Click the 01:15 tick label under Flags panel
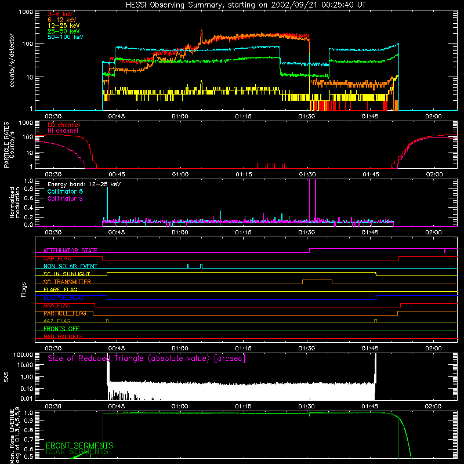This screenshot has height=464, width=464. point(243,349)
